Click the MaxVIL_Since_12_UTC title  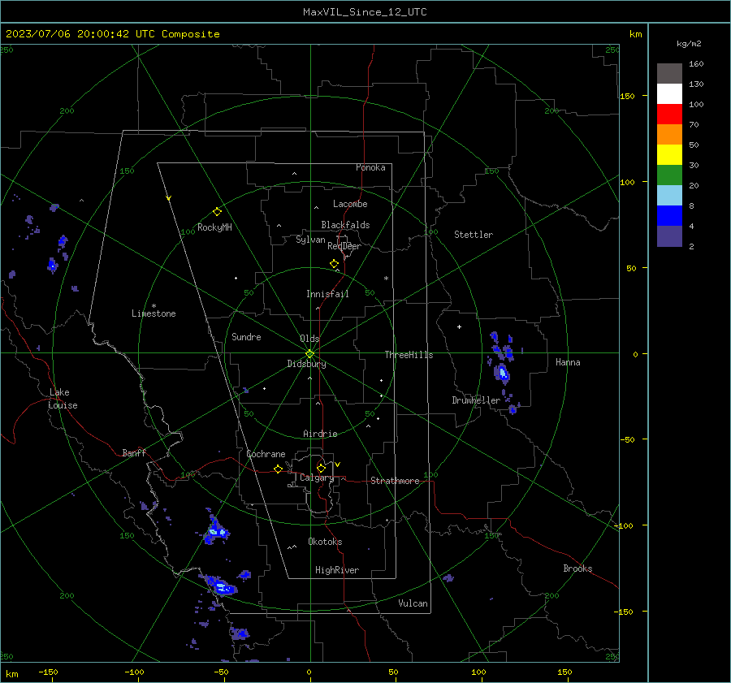365,12
